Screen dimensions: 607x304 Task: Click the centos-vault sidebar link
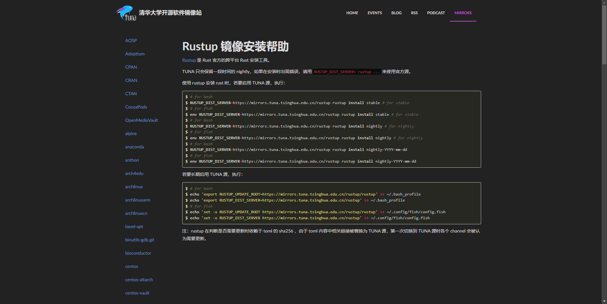(137, 293)
